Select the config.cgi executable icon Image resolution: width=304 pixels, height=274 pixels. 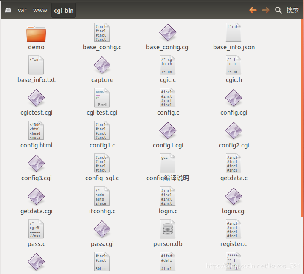pyautogui.click(x=234, y=98)
